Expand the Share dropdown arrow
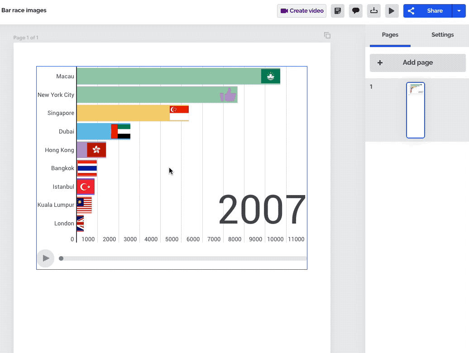Image resolution: width=469 pixels, height=353 pixels. tap(459, 11)
